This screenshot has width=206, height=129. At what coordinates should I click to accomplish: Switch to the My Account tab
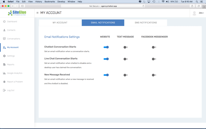pos(60,23)
